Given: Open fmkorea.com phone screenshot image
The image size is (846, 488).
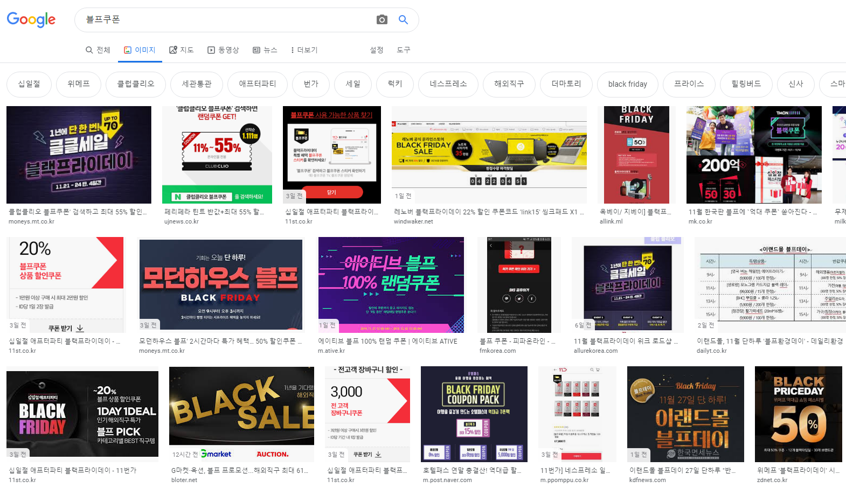Looking at the screenshot, I should (519, 285).
